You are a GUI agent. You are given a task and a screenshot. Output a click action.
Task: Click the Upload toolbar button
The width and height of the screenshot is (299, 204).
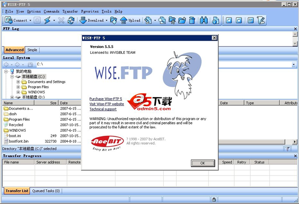tap(130, 20)
